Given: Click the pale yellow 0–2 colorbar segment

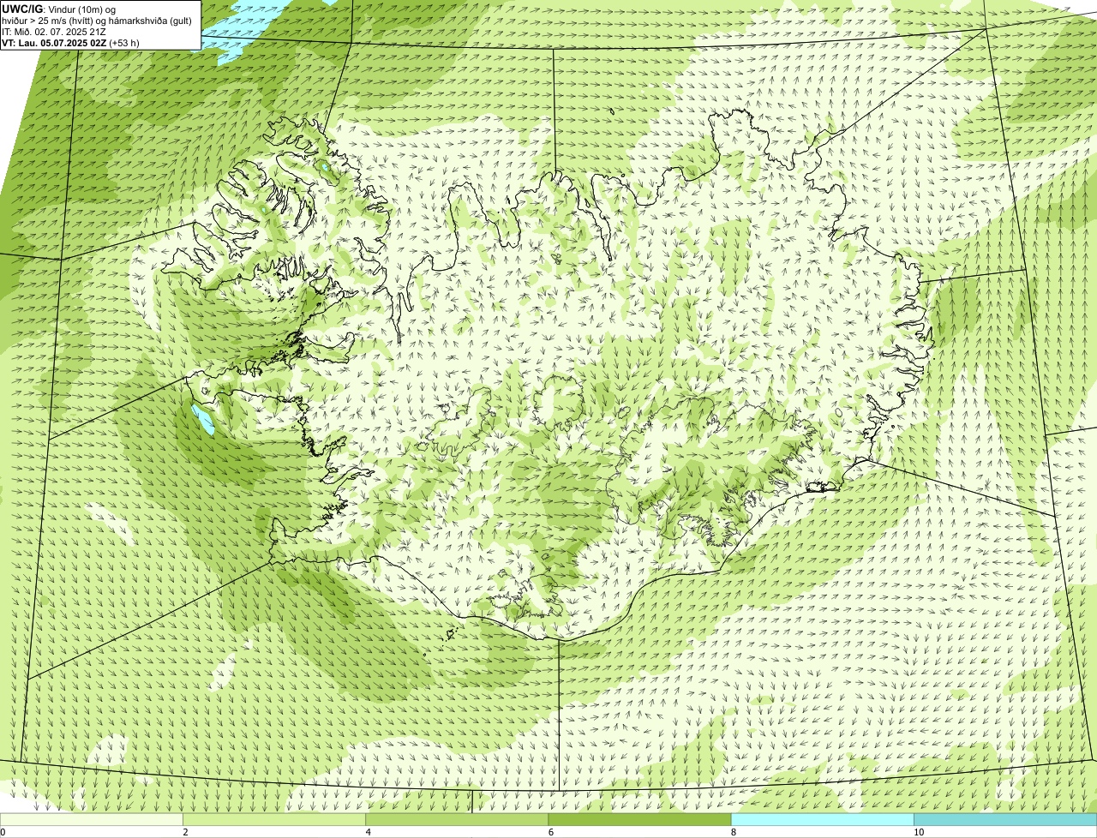Looking at the screenshot, I should point(92,819).
